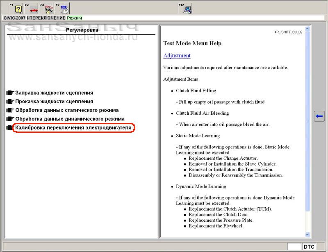Click hand icon beside 'Калибровка переключения' entry
The height and width of the screenshot is (252, 328).
coord(10,127)
